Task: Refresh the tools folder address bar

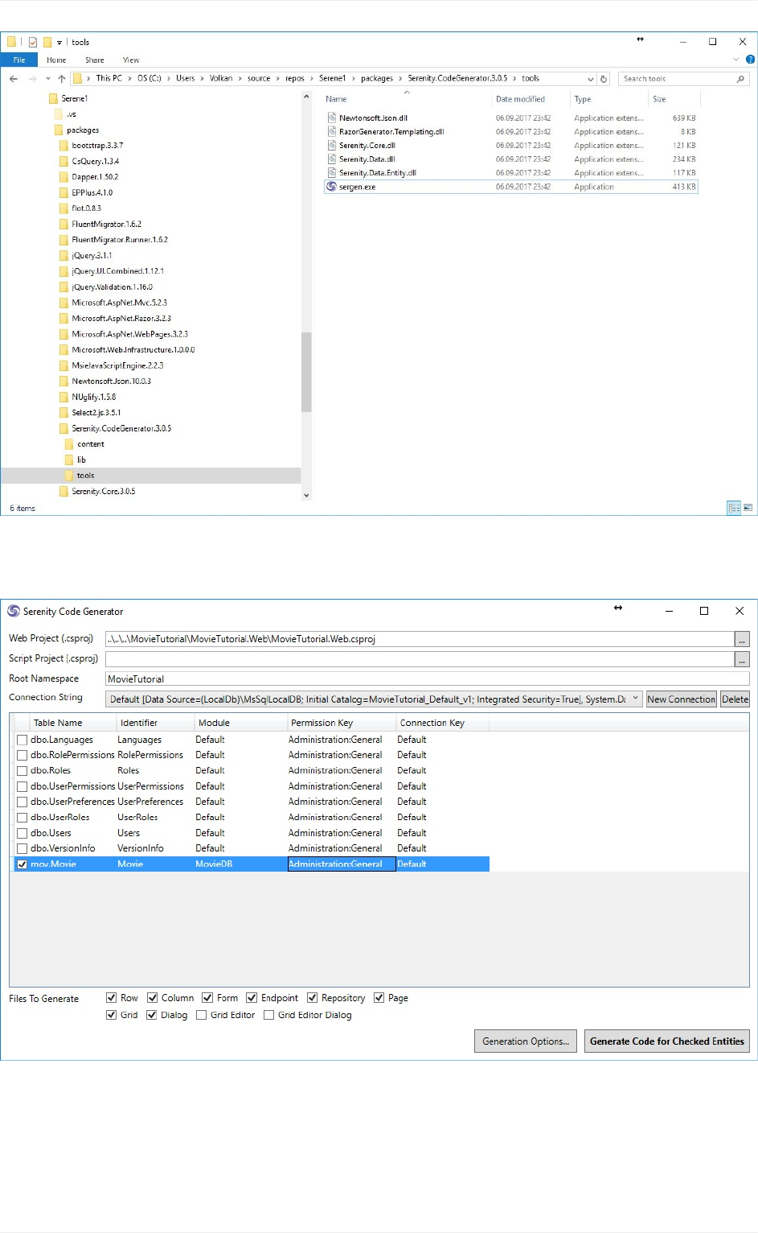Action: [x=604, y=79]
